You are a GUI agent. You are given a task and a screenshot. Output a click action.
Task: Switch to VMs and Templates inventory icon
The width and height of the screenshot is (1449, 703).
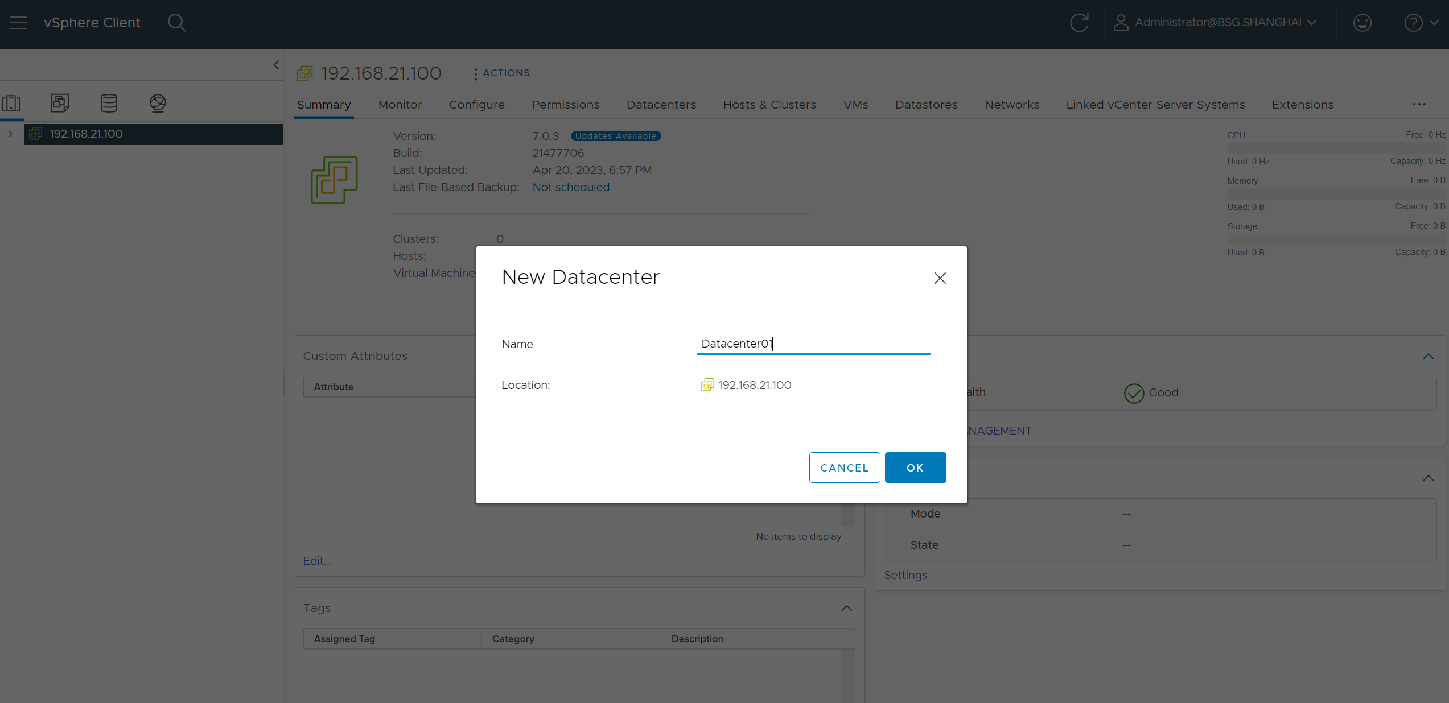pyautogui.click(x=60, y=103)
